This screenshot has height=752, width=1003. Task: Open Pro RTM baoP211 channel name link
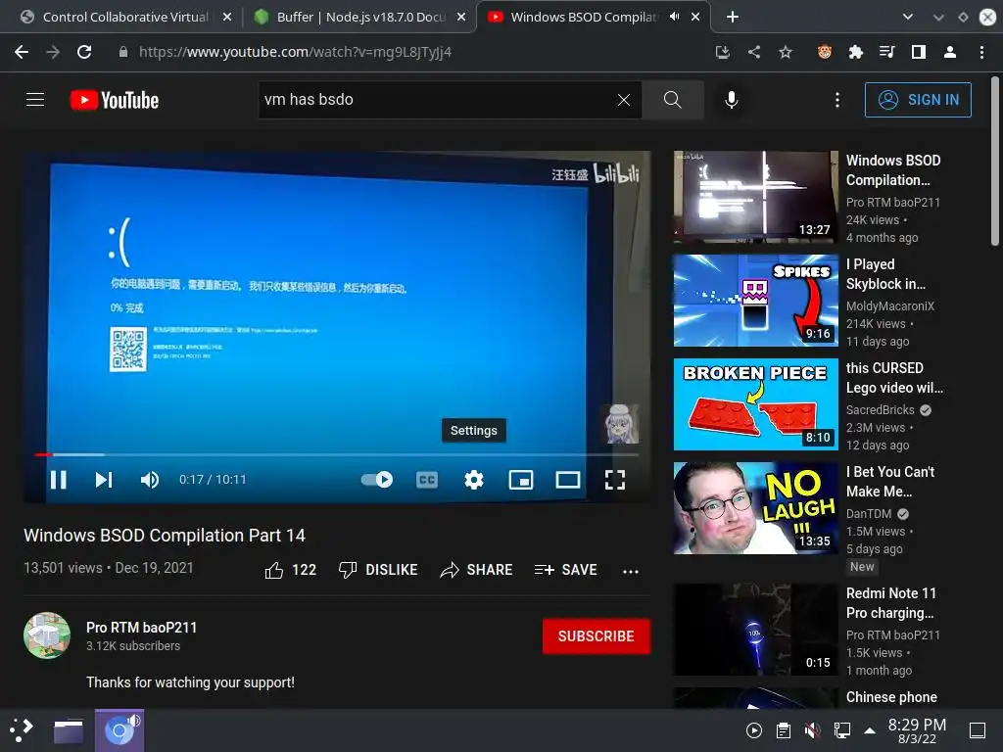pos(141,628)
